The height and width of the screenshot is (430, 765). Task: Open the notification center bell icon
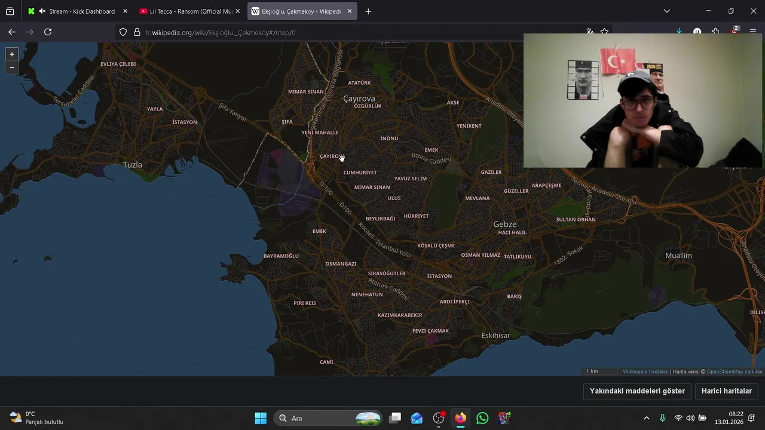[752, 418]
